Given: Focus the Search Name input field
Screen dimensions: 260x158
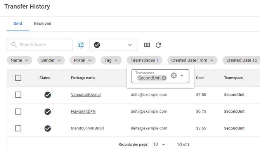Looking at the screenshot, I should click(x=40, y=45).
